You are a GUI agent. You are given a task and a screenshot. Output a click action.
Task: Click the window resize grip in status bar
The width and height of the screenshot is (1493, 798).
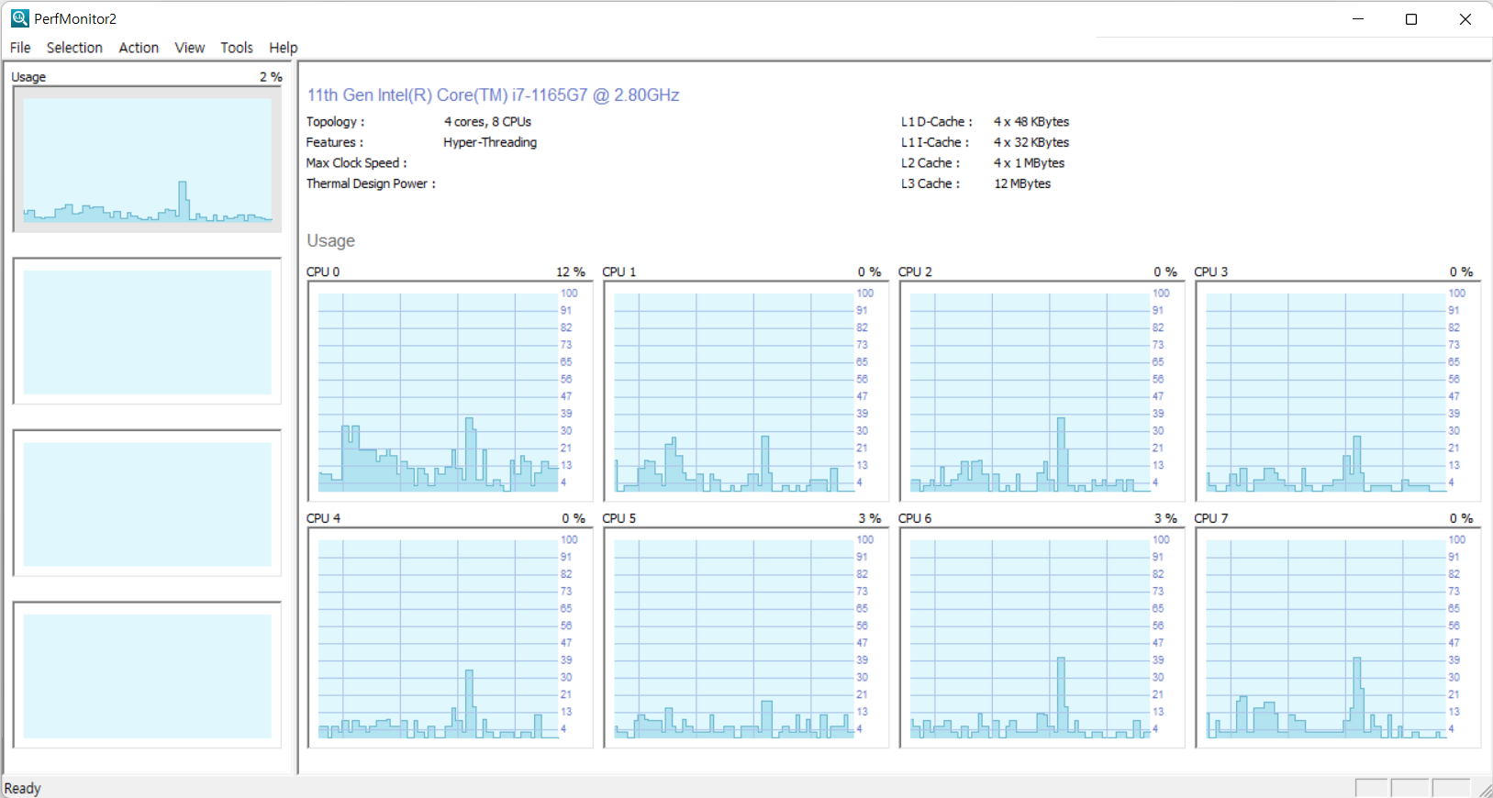1484,789
